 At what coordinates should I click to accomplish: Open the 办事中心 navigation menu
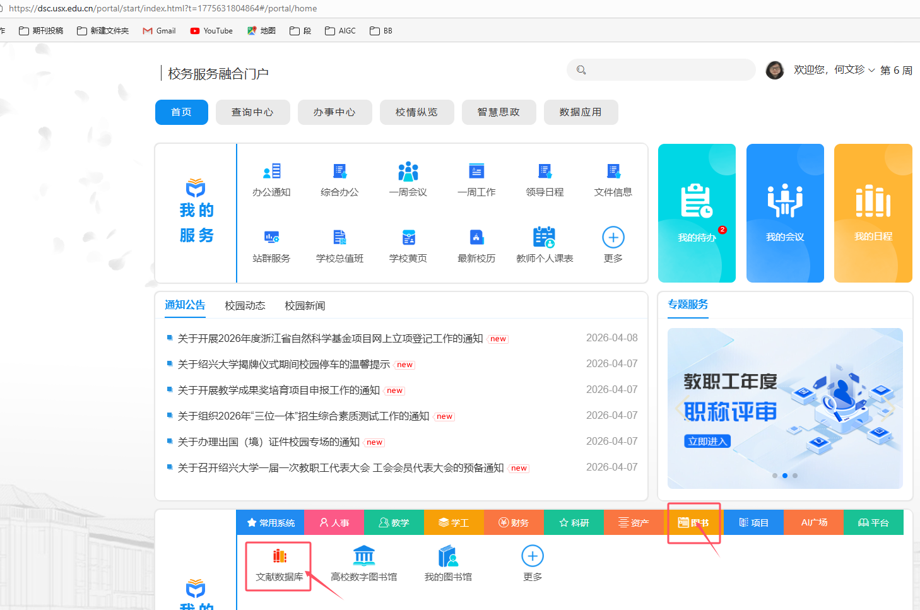point(334,112)
